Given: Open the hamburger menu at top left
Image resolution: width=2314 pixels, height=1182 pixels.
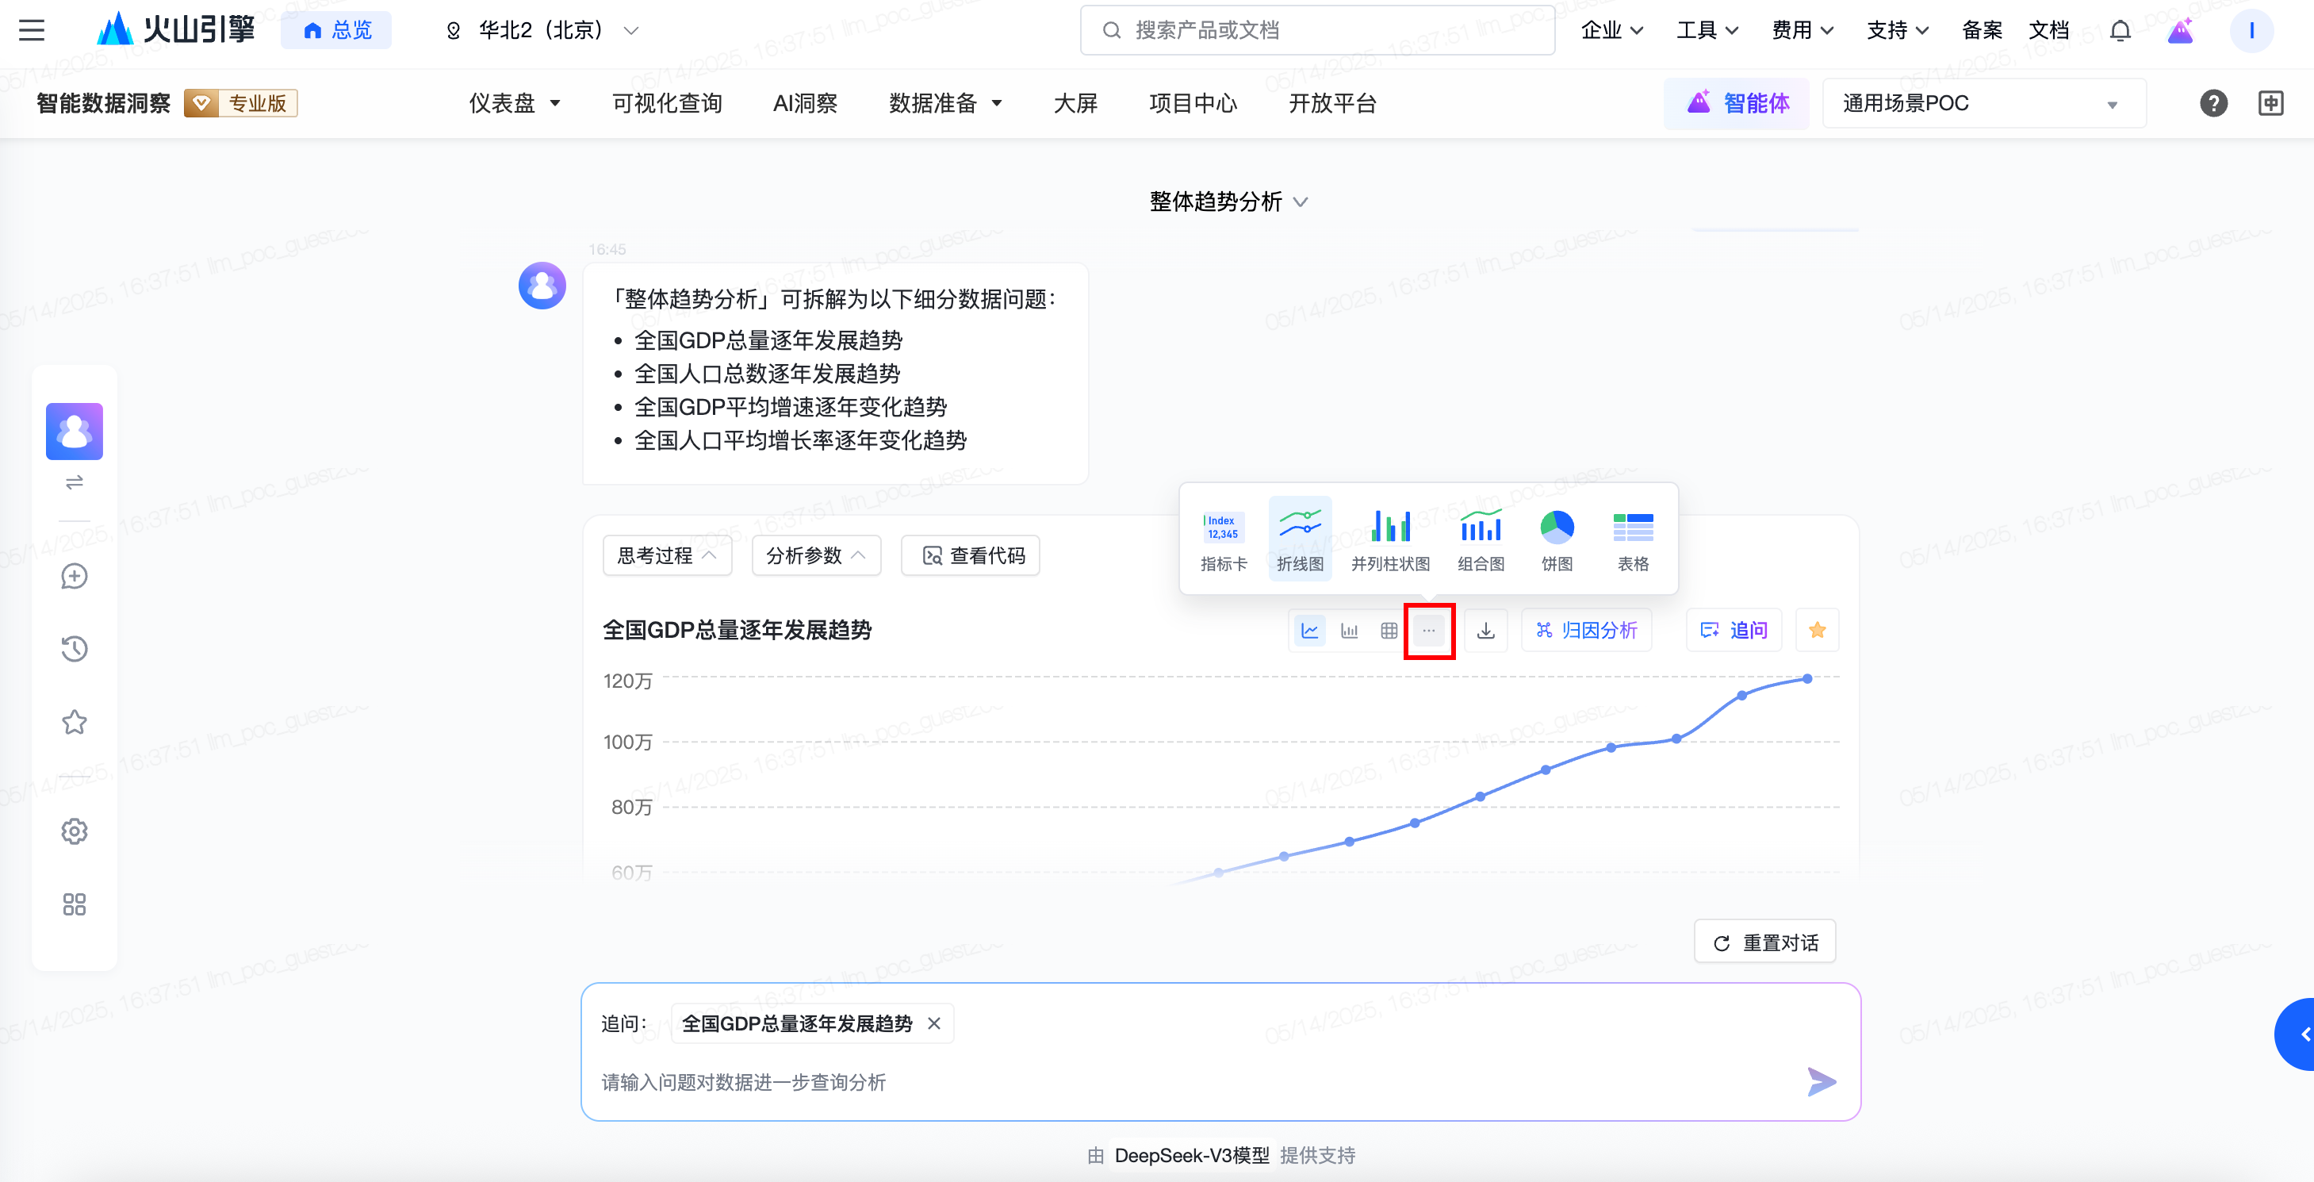Looking at the screenshot, I should (x=32, y=31).
